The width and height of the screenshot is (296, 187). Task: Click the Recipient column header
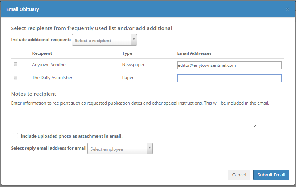pyautogui.click(x=42, y=53)
